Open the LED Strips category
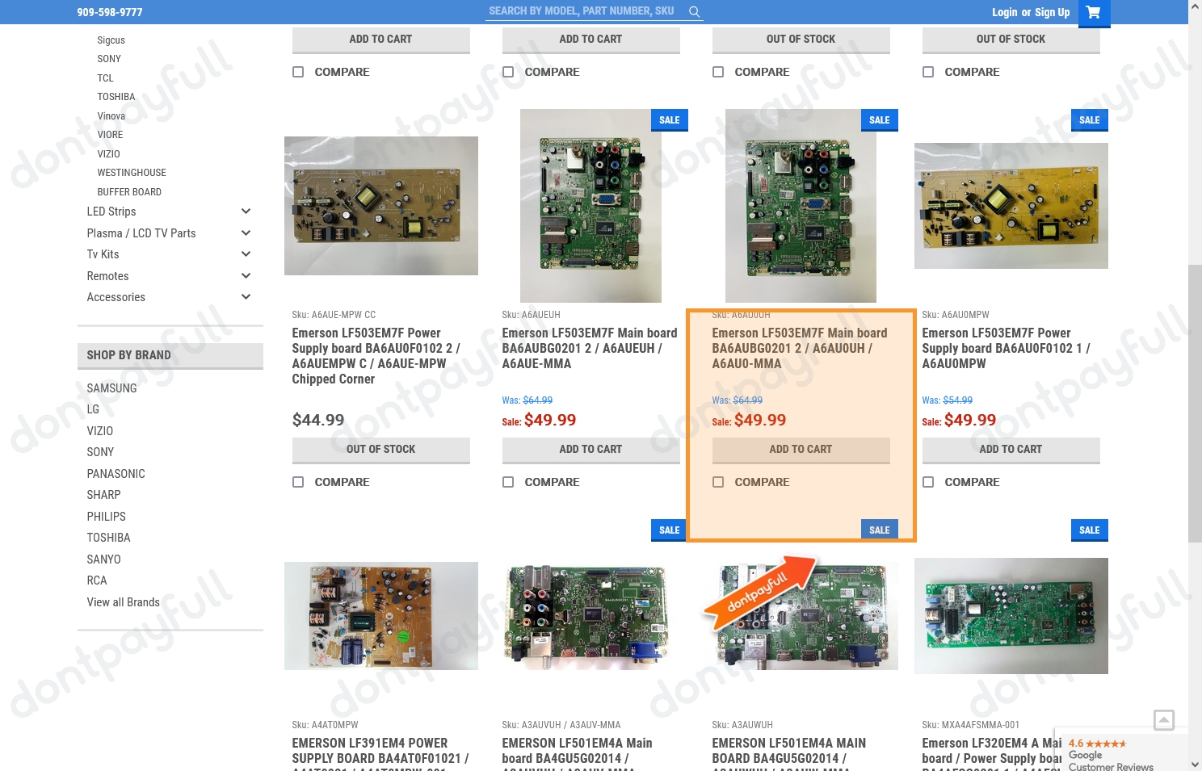 [x=111, y=212]
